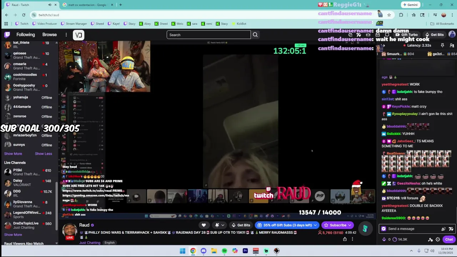The width and height of the screenshot is (457, 257).
Task: Open the chat settings gear
Action: [438, 240]
